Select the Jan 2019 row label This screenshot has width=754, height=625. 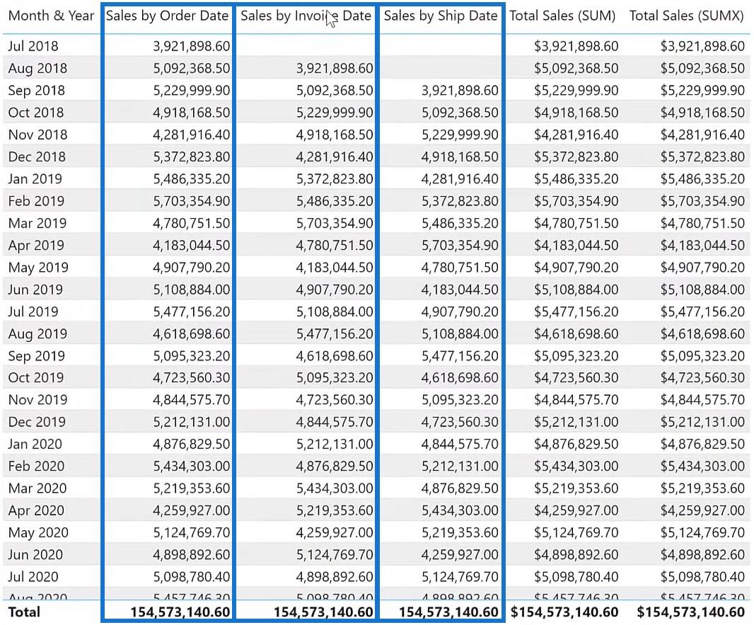click(35, 179)
